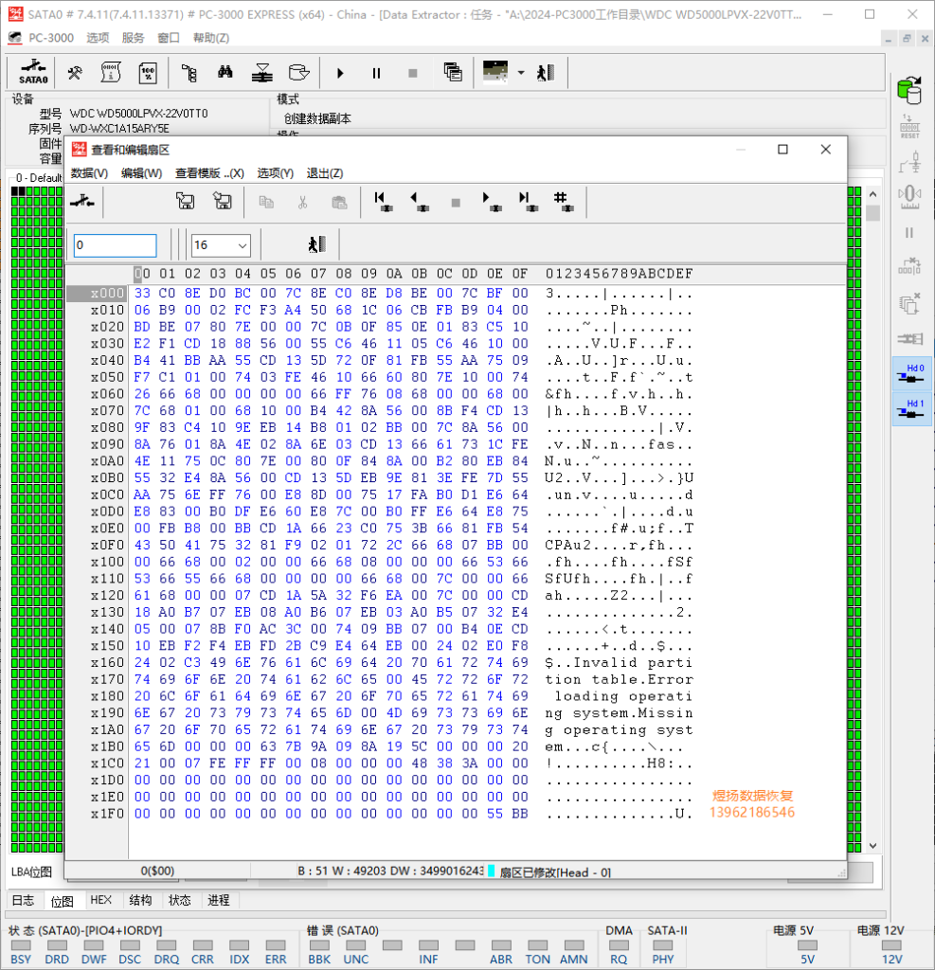Open the 窗口 menu in main window
935x970 pixels.
click(x=169, y=38)
